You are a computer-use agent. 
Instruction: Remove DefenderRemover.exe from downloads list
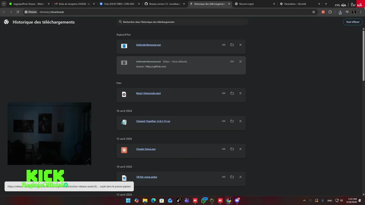(x=240, y=45)
